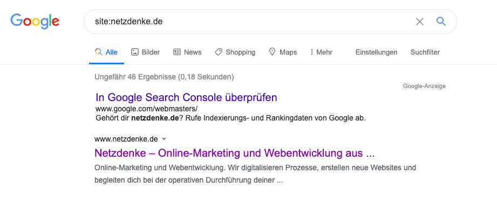
Task: Click the Netzdenke result snippet description
Action: click(x=255, y=173)
